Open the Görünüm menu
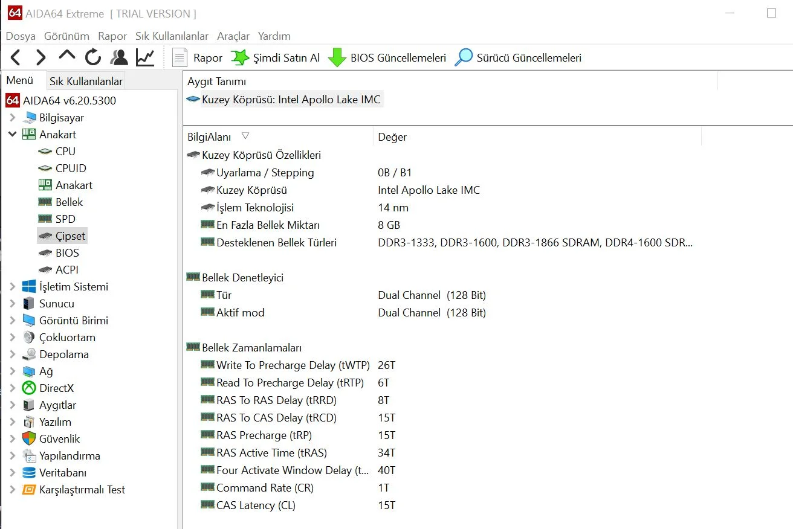 66,36
